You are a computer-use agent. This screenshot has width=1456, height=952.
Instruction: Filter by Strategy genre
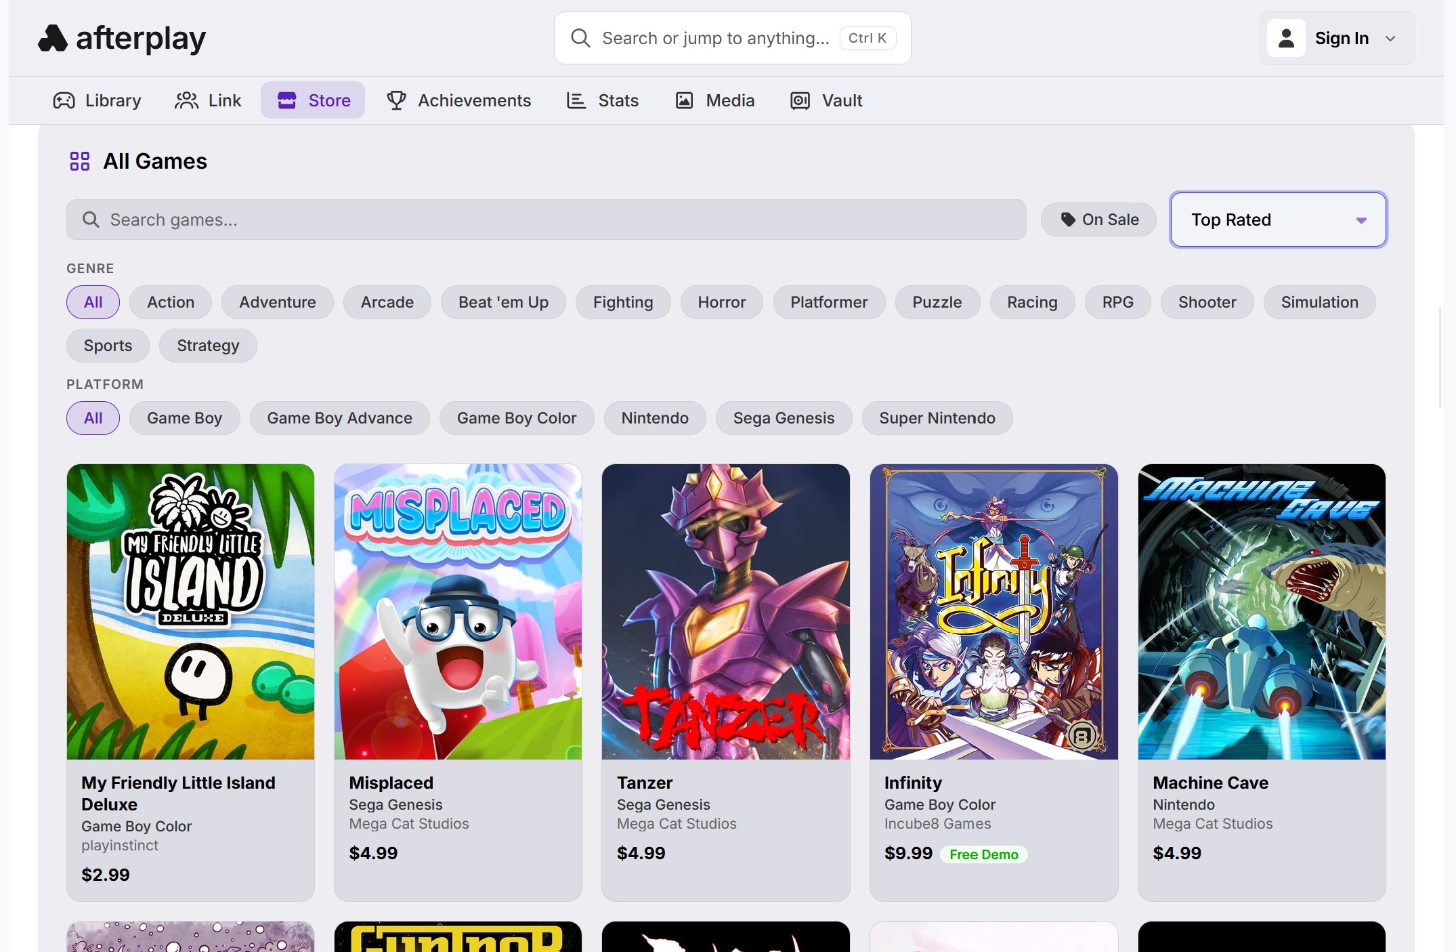coord(208,346)
